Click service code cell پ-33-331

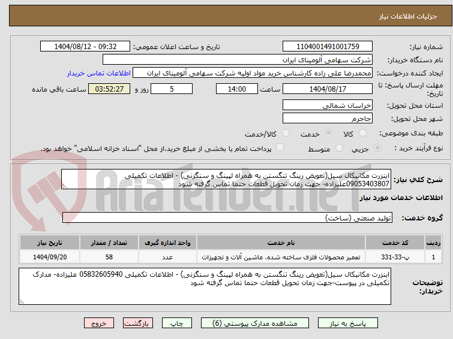coord(395,257)
